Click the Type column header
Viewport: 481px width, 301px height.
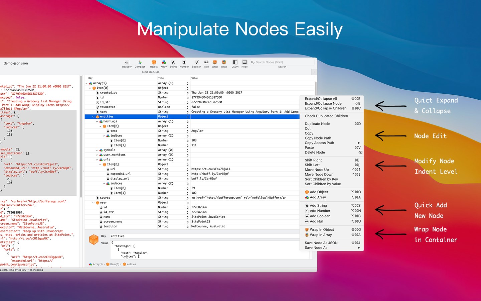[x=174, y=78]
